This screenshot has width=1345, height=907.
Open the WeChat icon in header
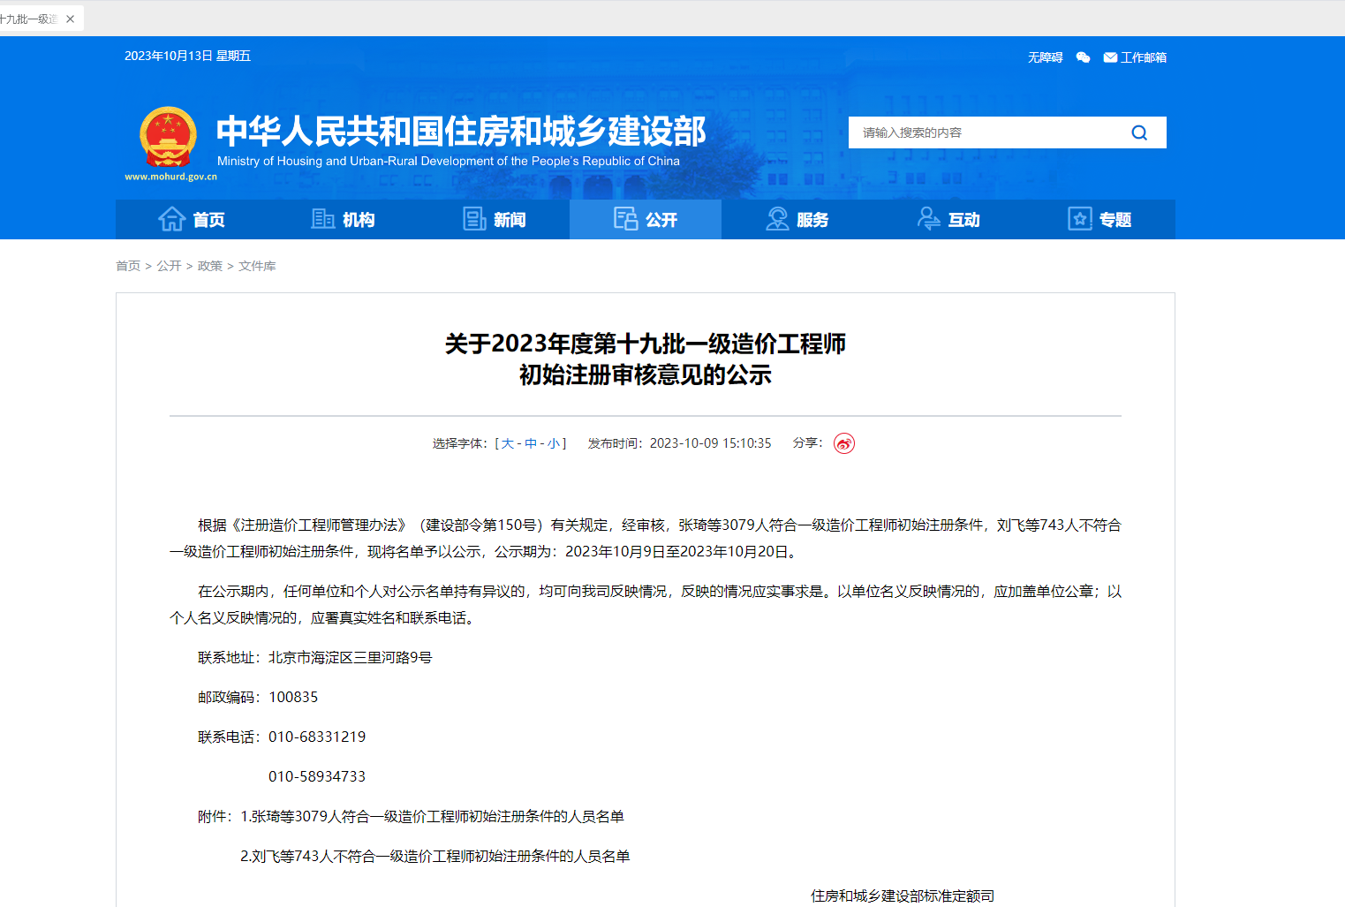tap(1083, 57)
